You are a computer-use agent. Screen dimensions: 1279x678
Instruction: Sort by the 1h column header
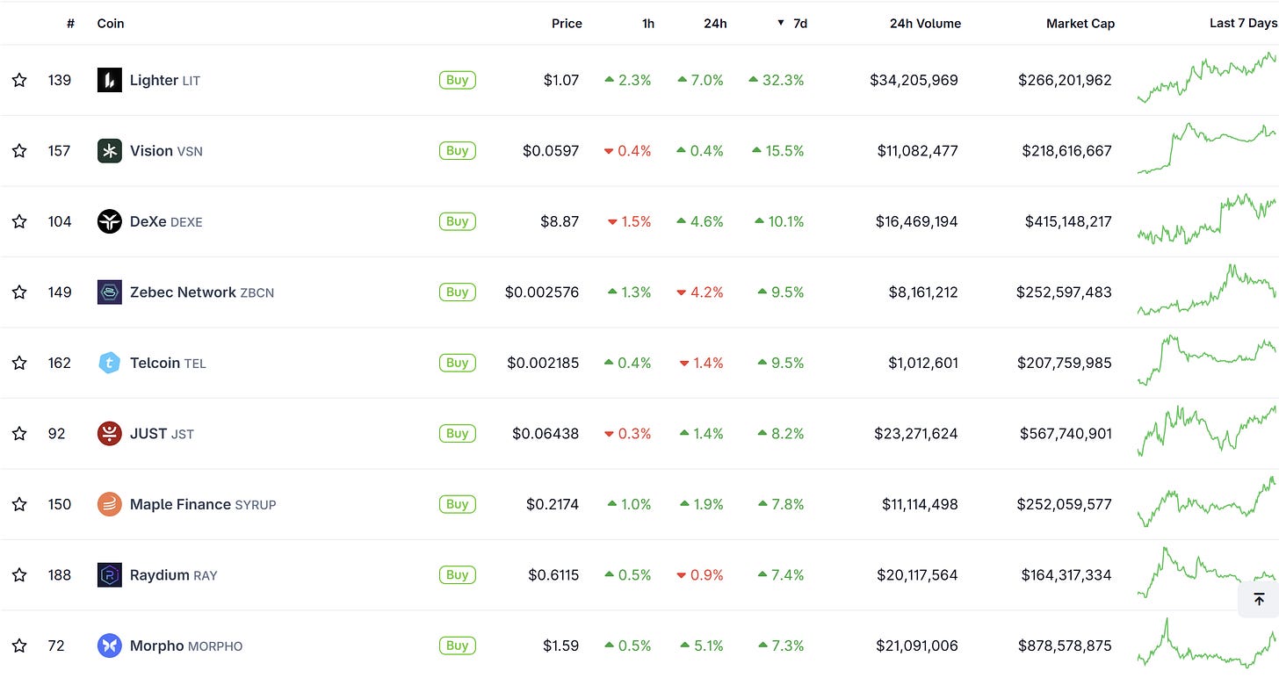click(x=648, y=24)
